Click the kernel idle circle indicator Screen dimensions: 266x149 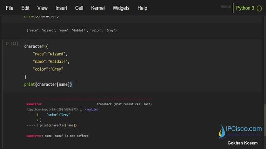click(259, 8)
